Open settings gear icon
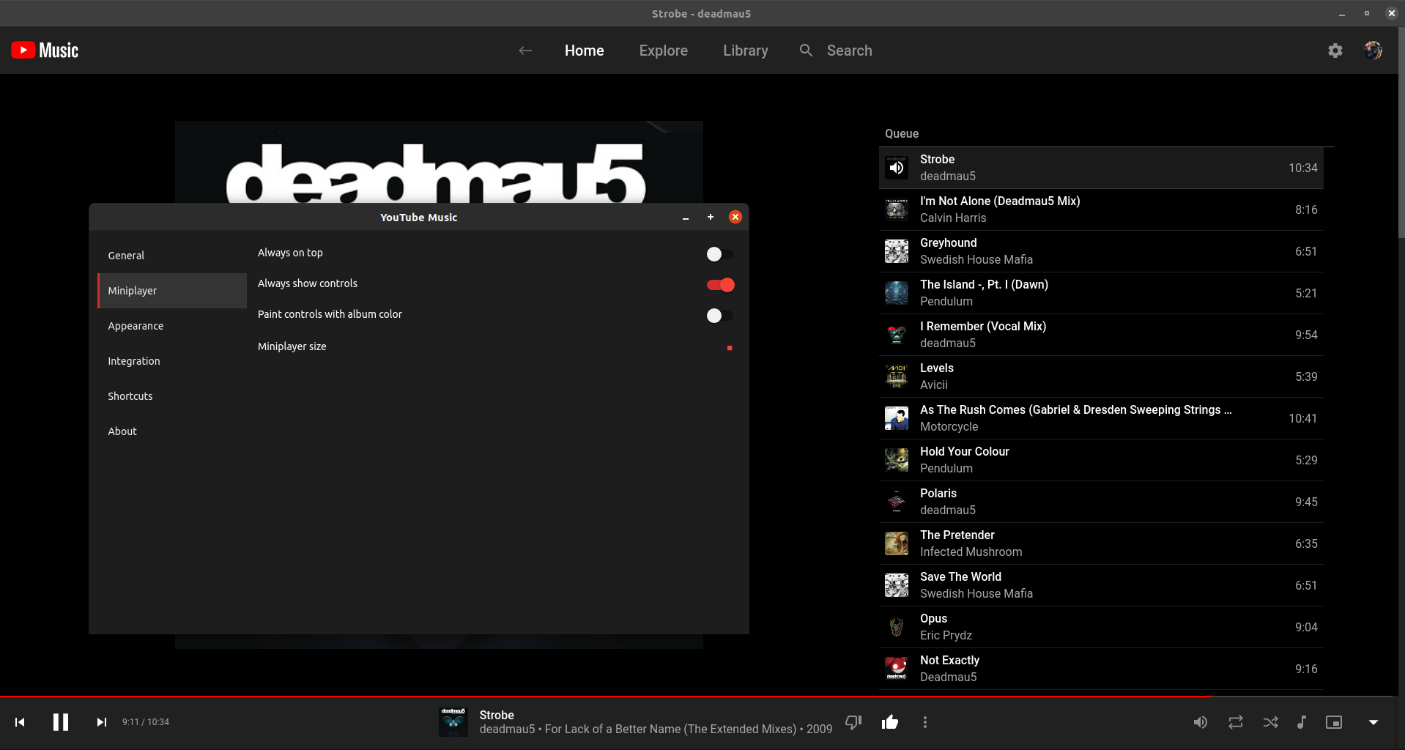This screenshot has height=750, width=1405. click(x=1335, y=51)
